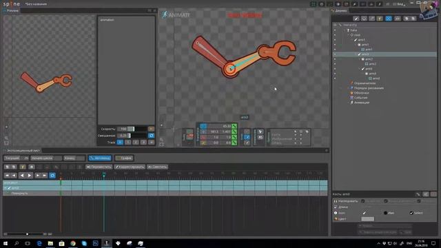
Task: Open Windows Start menu
Action: [x=6, y=243]
